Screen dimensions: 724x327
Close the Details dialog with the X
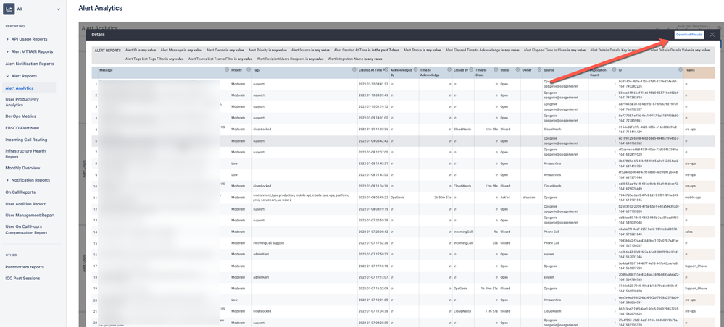tap(712, 35)
